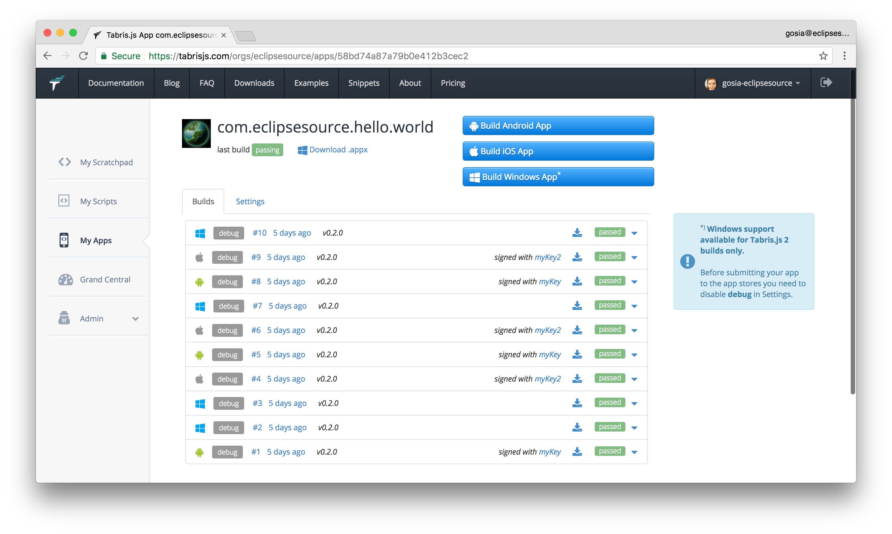Open Documentation in the navbar

(x=116, y=83)
